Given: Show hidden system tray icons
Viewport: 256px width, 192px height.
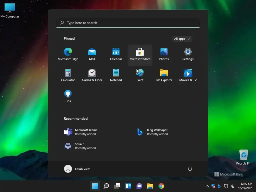Looking at the screenshot, I should click(x=207, y=186).
